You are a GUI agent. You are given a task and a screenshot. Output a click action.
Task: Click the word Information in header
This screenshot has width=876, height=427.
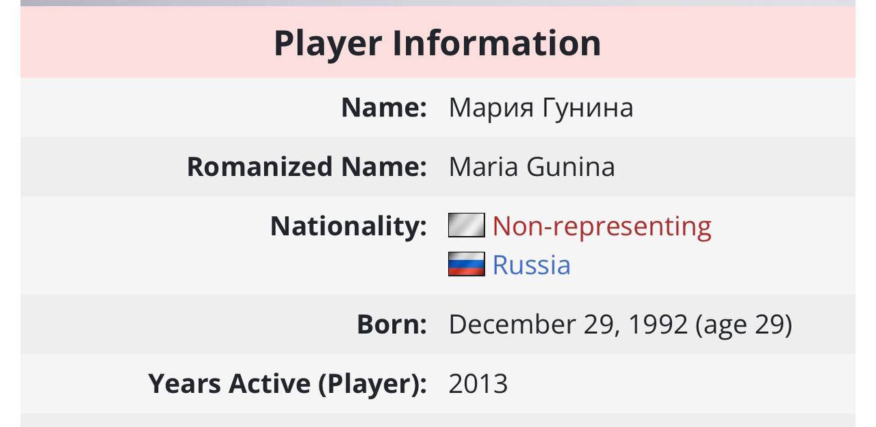(497, 43)
